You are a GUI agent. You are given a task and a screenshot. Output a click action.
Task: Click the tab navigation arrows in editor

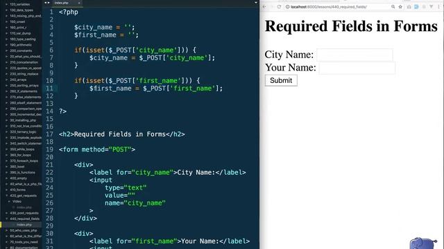click(x=47, y=3)
